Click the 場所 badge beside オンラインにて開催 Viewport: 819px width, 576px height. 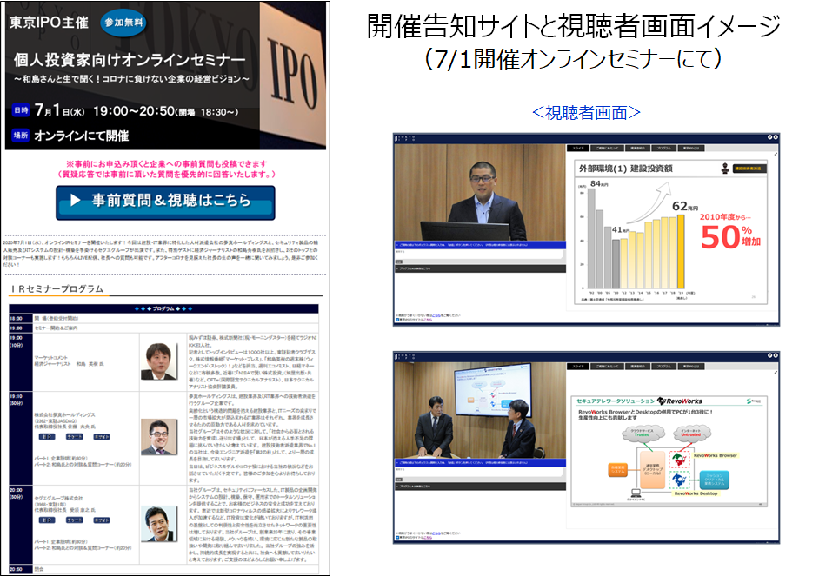(x=21, y=136)
